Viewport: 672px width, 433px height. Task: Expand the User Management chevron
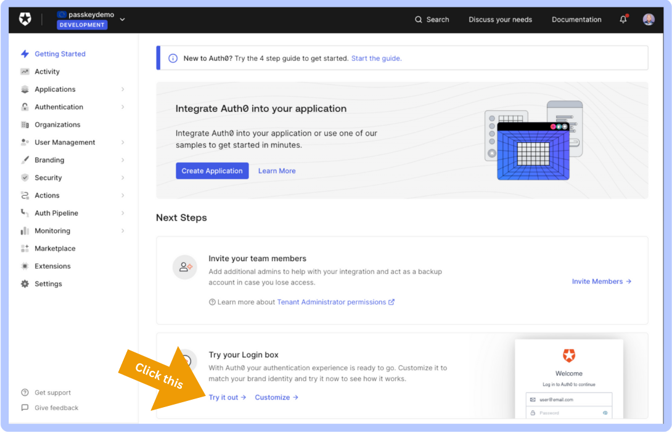click(123, 142)
